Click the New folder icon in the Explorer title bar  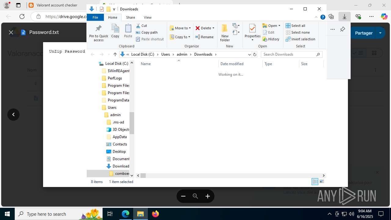(x=108, y=9)
